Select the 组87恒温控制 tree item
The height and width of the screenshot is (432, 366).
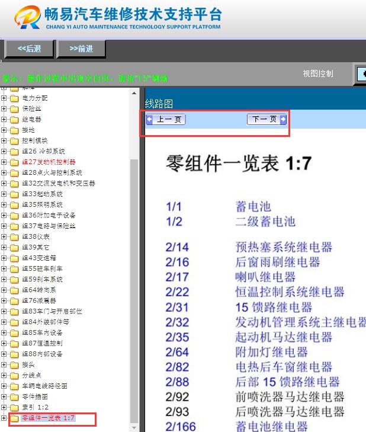tap(42, 343)
